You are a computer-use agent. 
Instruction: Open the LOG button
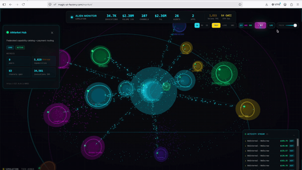pyautogui.click(x=271, y=25)
